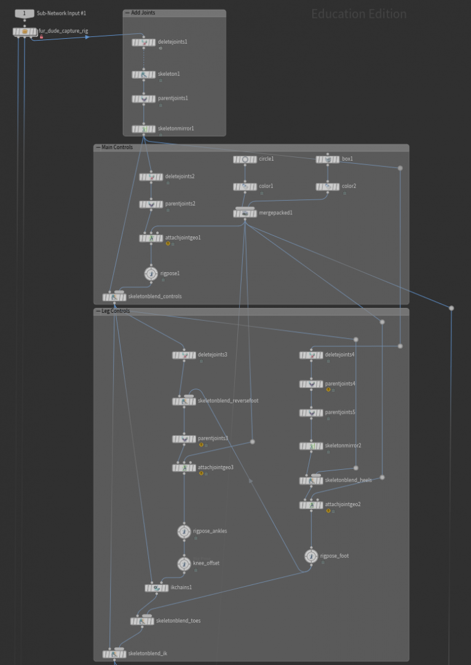Click warning badge below attachjointgeo1
The height and width of the screenshot is (665, 471).
[x=167, y=244]
